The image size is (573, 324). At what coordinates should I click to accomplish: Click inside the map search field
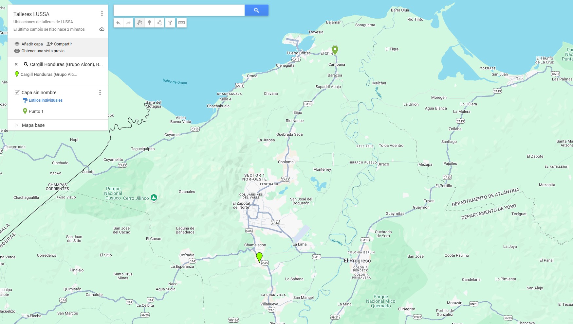click(x=178, y=10)
